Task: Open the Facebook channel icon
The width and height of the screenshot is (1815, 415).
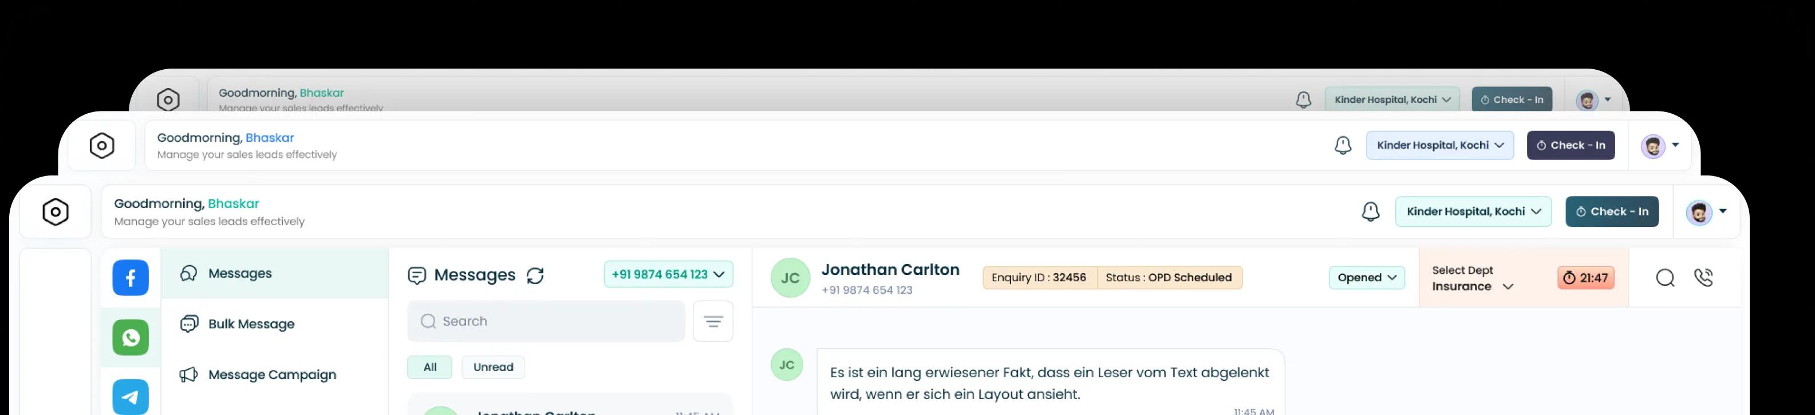Action: coord(131,278)
